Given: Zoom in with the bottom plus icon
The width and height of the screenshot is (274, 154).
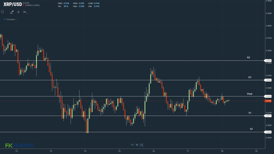Looking at the screenshot, I should tap(137, 145).
